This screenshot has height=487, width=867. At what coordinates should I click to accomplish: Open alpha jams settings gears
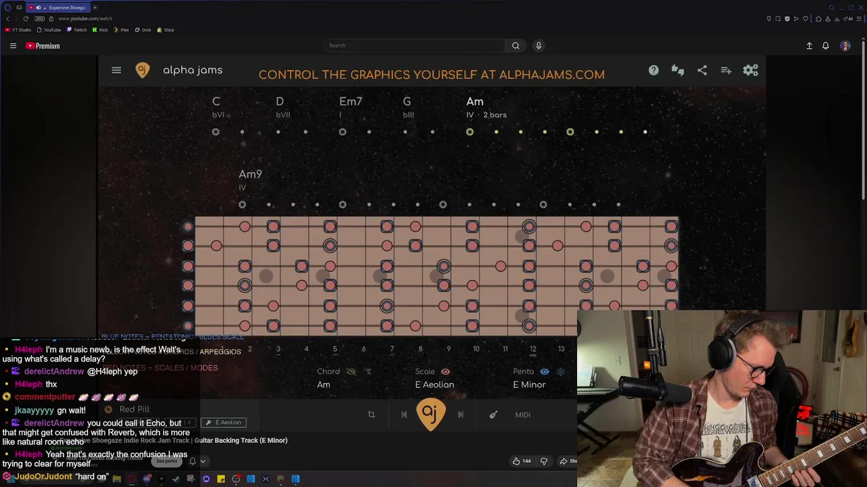point(750,70)
